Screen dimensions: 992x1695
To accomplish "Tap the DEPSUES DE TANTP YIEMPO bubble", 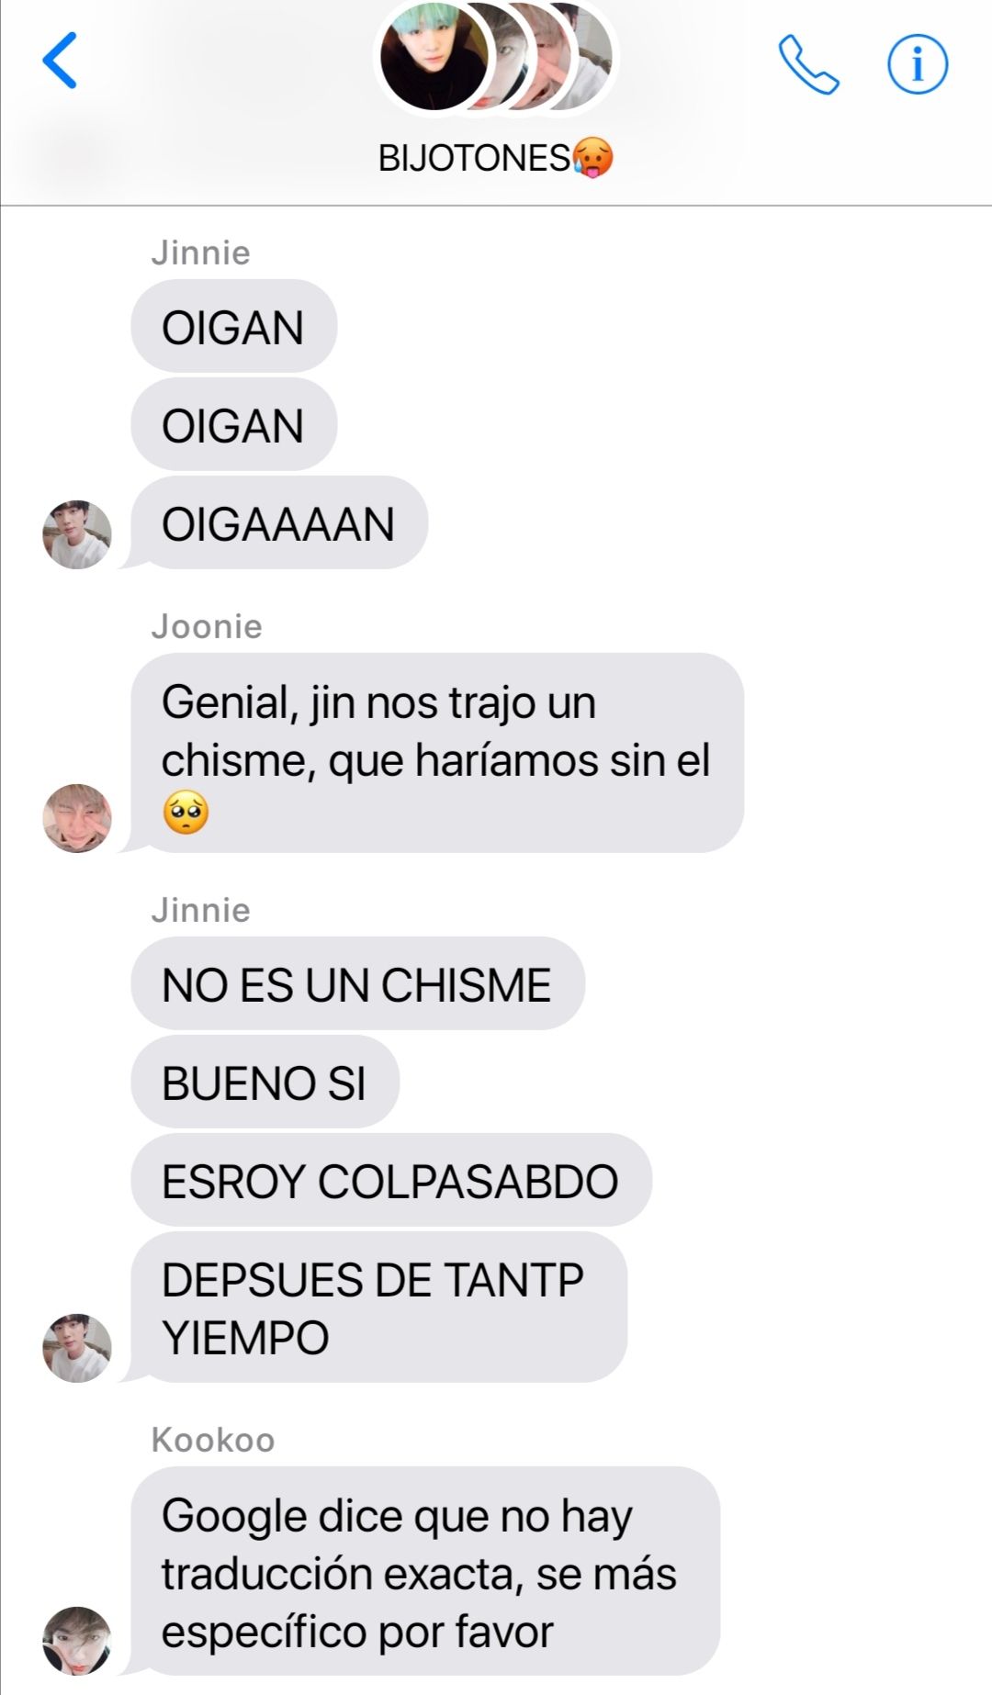I will [x=378, y=1308].
